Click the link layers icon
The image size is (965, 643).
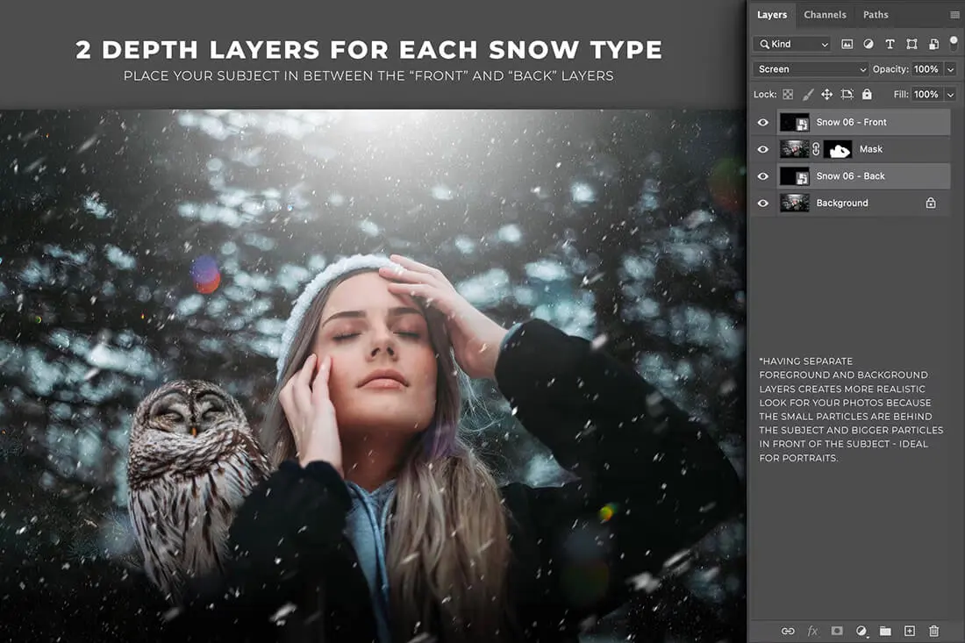[x=788, y=631]
